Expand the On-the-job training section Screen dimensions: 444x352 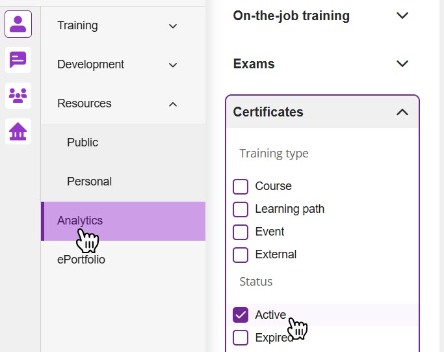(x=402, y=16)
